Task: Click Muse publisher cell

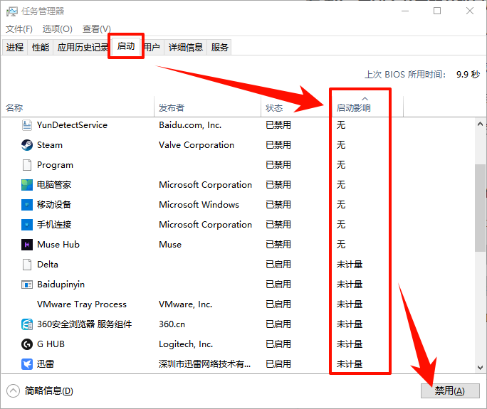Action: (170, 245)
